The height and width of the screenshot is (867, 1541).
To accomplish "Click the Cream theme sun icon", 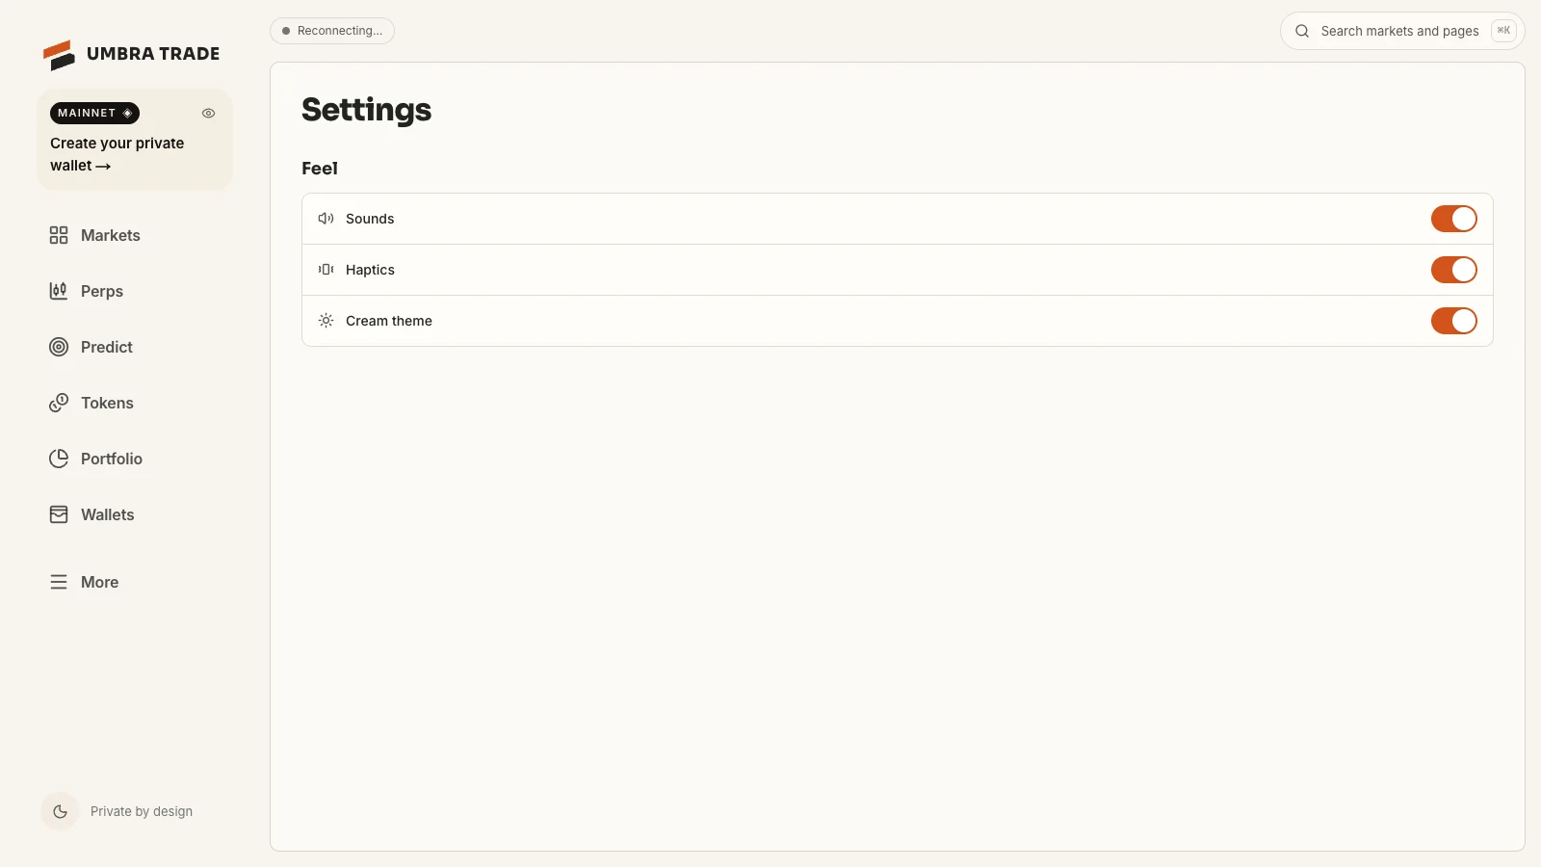I will coord(326,321).
